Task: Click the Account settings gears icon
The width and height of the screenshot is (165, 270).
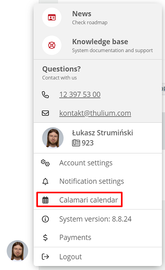Action: coord(45,163)
